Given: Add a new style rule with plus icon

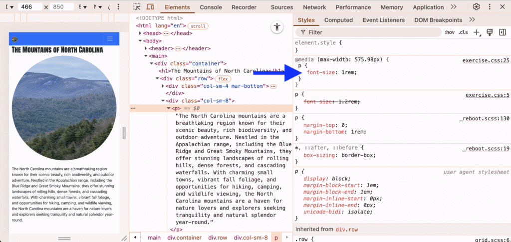Looking at the screenshot, I should [477, 32].
